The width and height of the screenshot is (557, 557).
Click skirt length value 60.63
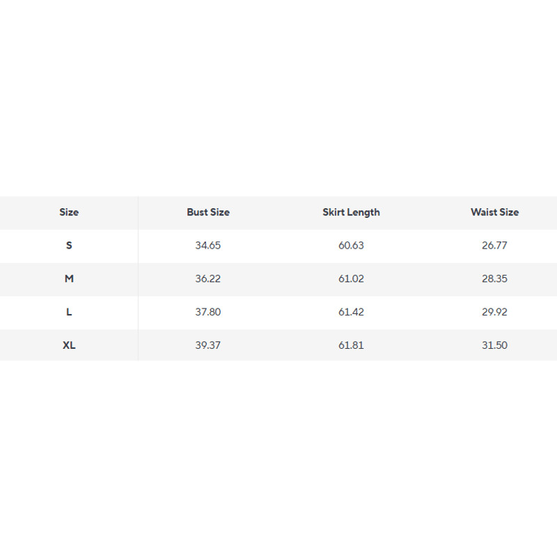(351, 246)
